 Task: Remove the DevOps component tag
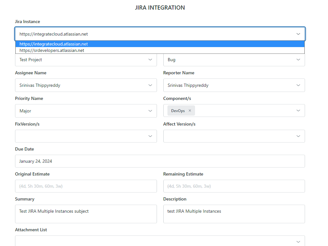click(190, 111)
